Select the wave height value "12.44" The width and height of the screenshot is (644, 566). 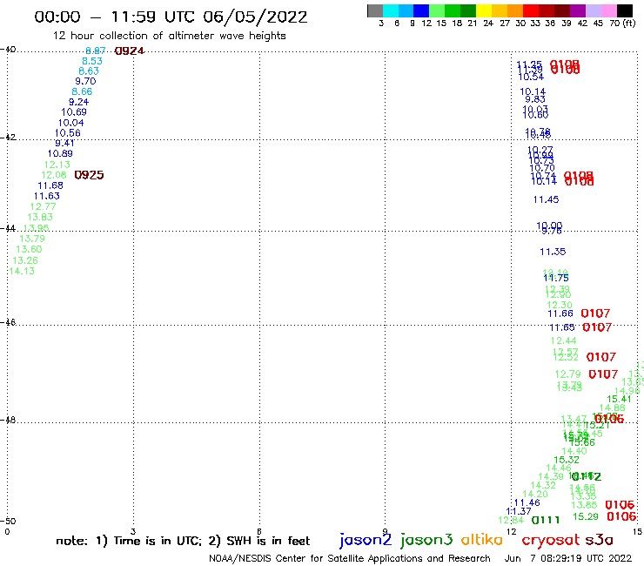(564, 340)
